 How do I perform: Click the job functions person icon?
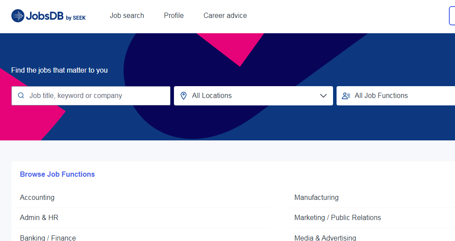tap(346, 96)
